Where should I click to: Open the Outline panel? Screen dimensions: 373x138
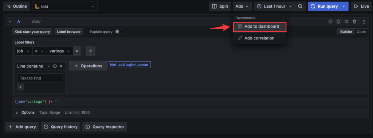[x=16, y=7]
